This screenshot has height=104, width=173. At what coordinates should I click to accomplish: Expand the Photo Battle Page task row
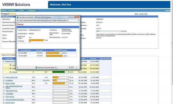[4, 78]
